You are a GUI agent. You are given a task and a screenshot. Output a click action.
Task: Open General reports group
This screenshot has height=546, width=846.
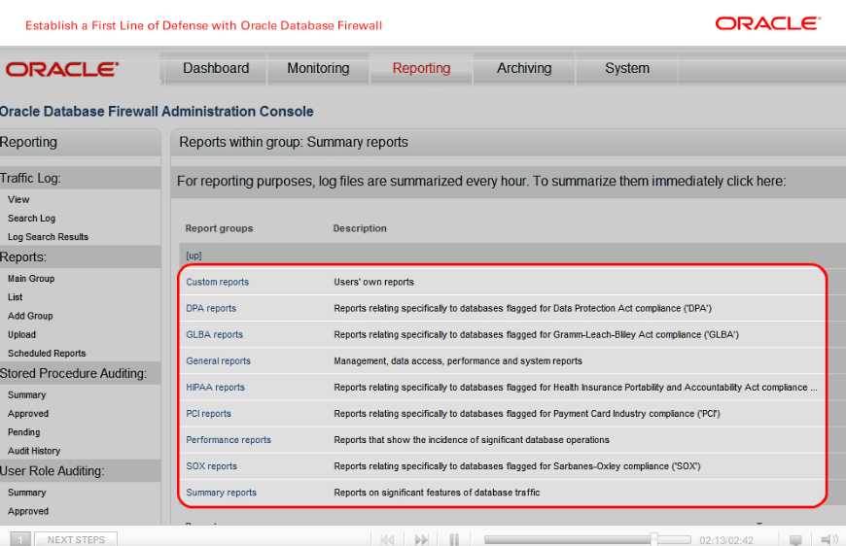[218, 361]
